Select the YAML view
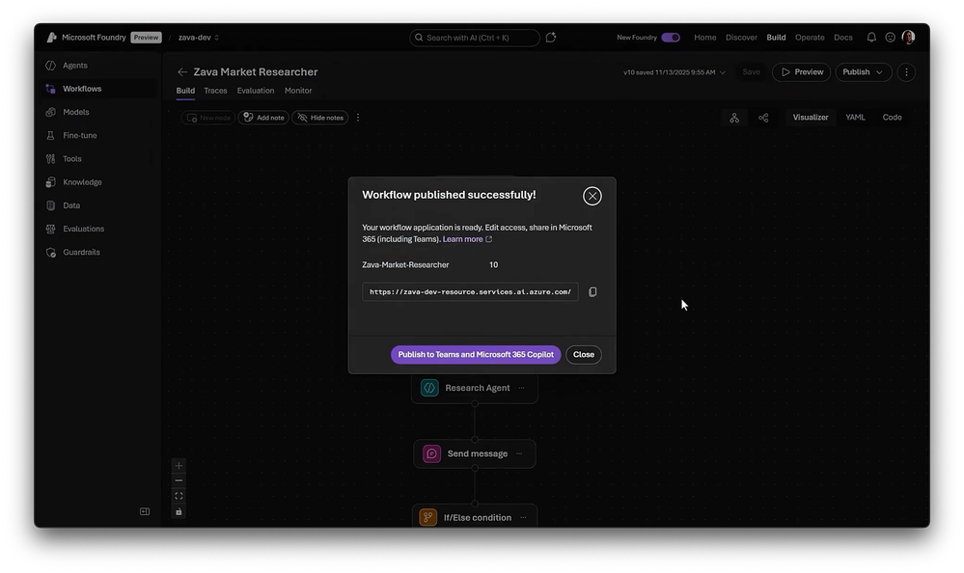 click(855, 118)
